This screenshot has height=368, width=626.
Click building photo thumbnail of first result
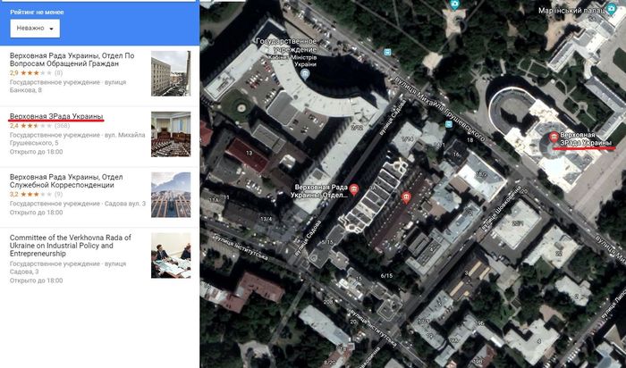click(x=171, y=72)
